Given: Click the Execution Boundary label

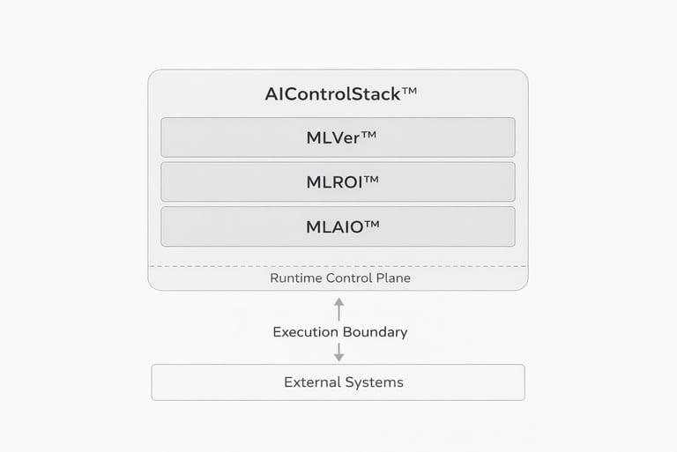Looking at the screenshot, I should coord(339,332).
